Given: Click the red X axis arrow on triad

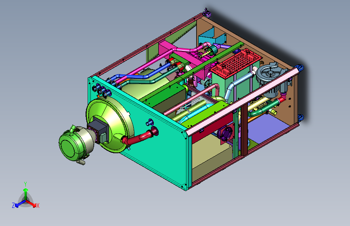Looking at the screenshot, I should 31,203.
